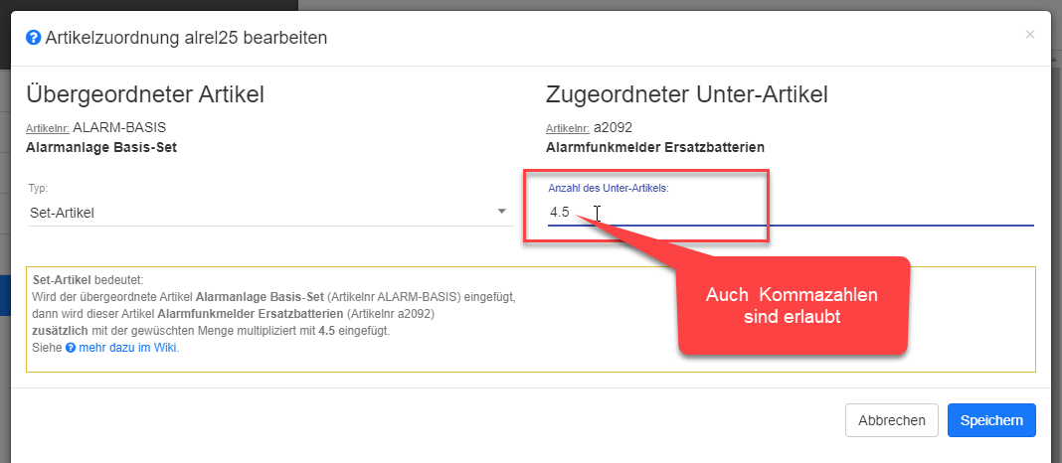
Task: Click the heading 'Übergeordneter Artikel'
Action: pyautogui.click(x=145, y=95)
